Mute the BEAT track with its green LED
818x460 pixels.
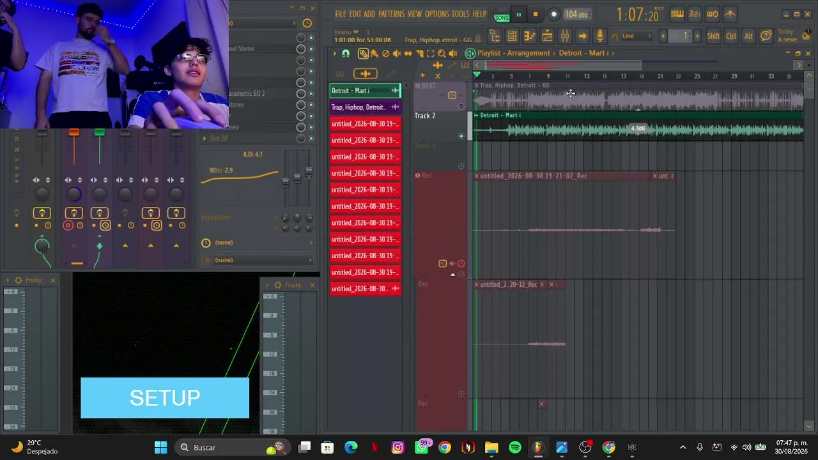click(461, 106)
